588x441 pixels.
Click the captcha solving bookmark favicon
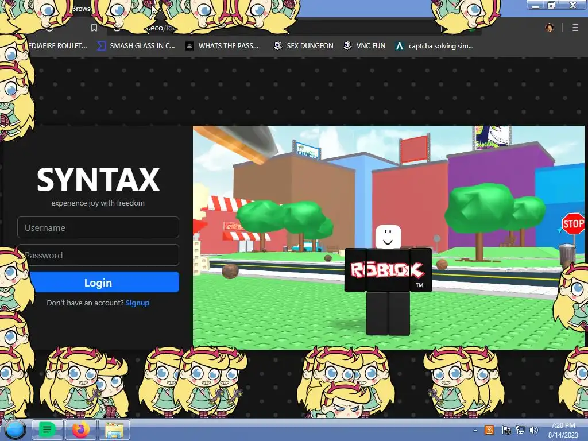[x=400, y=46]
